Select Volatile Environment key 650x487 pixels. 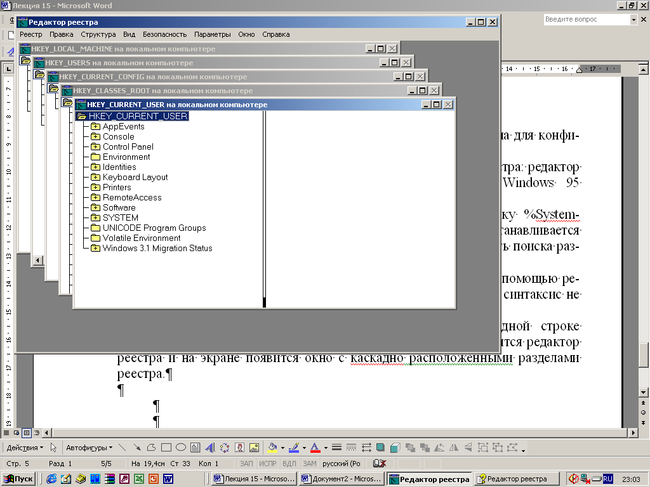(142, 238)
